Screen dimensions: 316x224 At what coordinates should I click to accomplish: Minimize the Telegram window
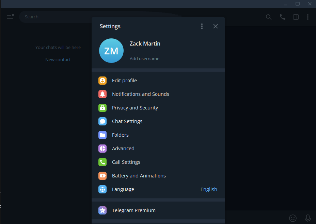click(x=285, y=4)
